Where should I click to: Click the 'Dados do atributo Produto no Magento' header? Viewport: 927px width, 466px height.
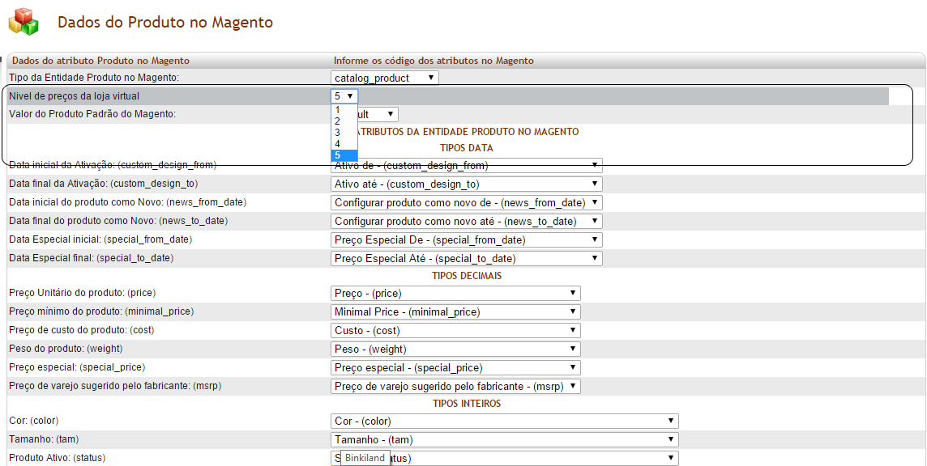(x=100, y=60)
